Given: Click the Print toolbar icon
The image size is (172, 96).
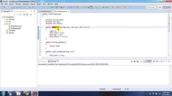Looking at the screenshot, I should coord(13,7).
